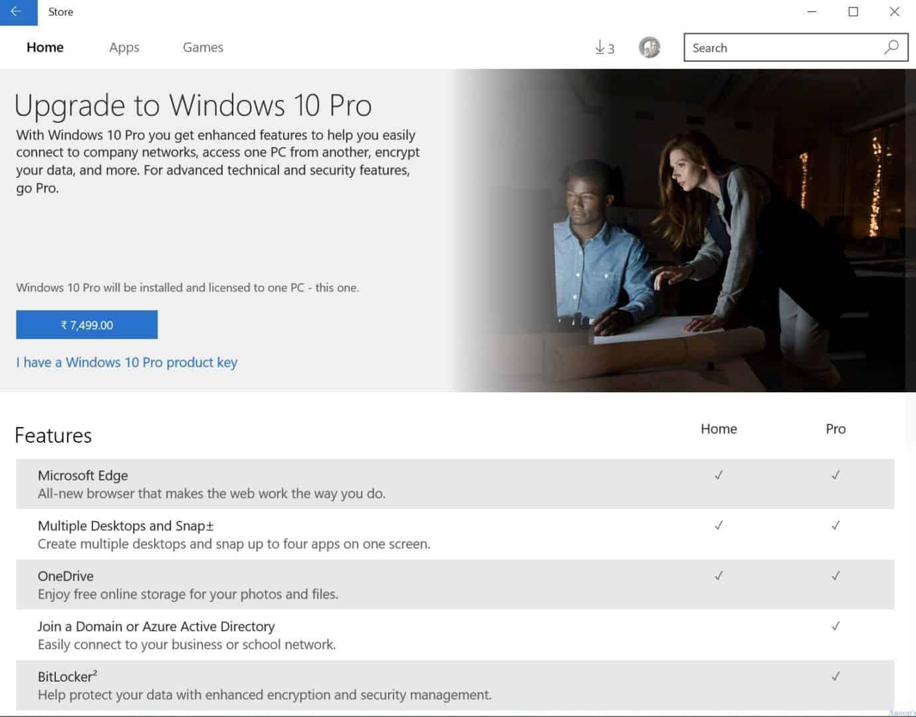The width and height of the screenshot is (916, 717).
Task: Minimize the Store window
Action: (x=812, y=12)
